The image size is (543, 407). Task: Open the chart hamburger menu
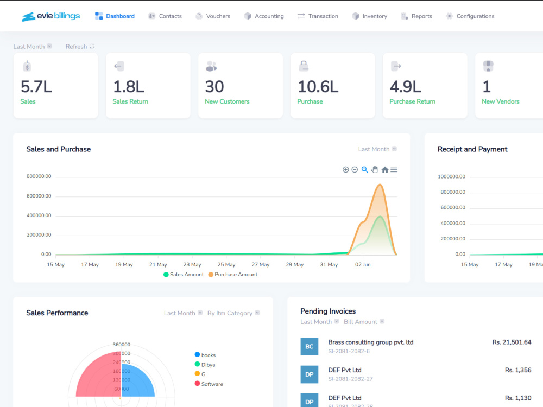coord(394,169)
